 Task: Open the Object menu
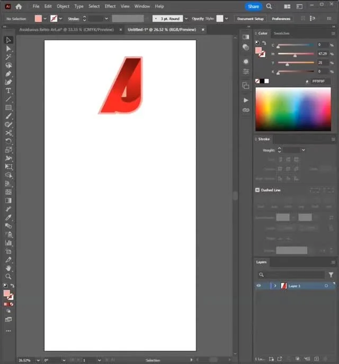point(63,6)
